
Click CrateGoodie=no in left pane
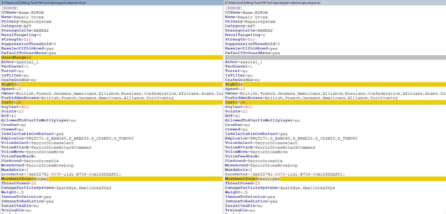19,80
